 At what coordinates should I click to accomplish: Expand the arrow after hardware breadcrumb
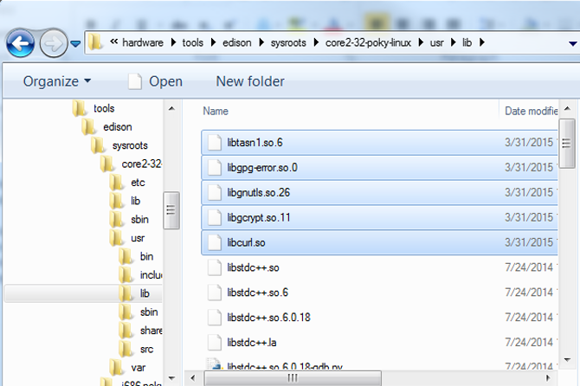click(173, 42)
